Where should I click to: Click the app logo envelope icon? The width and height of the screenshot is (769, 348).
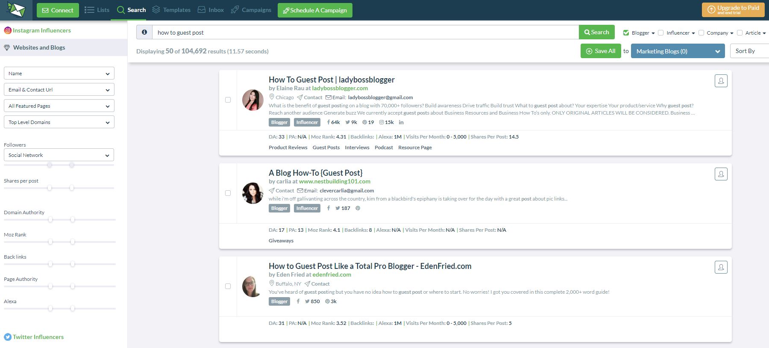[x=16, y=10]
